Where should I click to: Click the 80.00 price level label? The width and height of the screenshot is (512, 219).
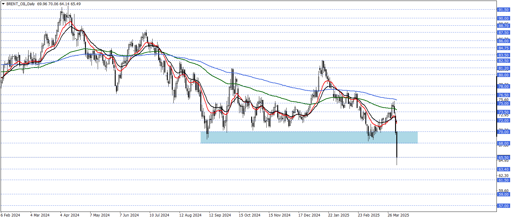[x=504, y=75]
